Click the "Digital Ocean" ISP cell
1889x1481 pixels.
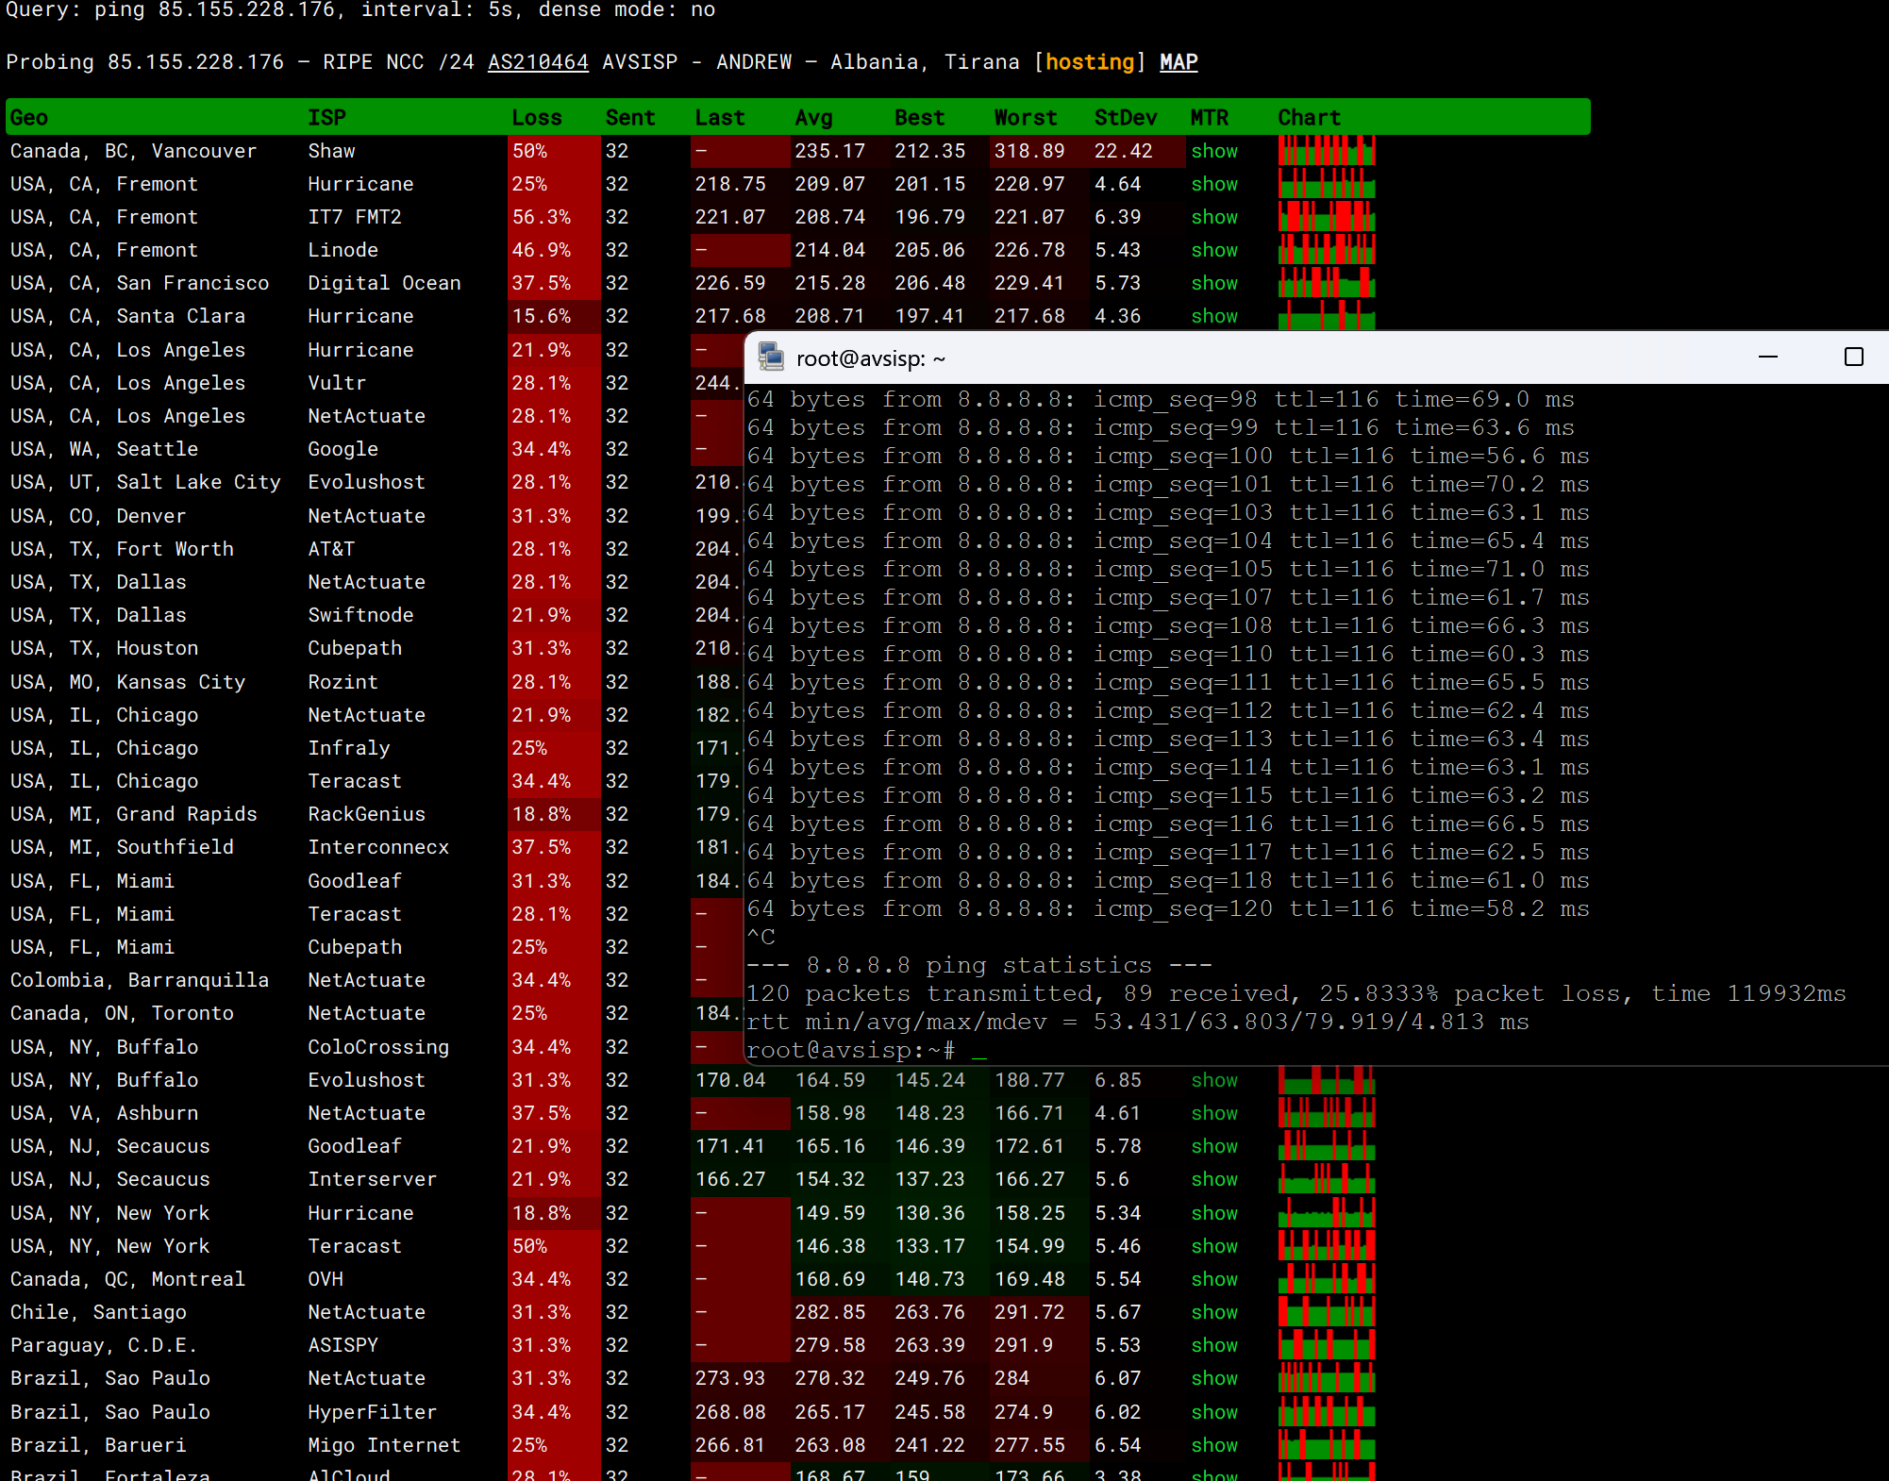point(385,283)
